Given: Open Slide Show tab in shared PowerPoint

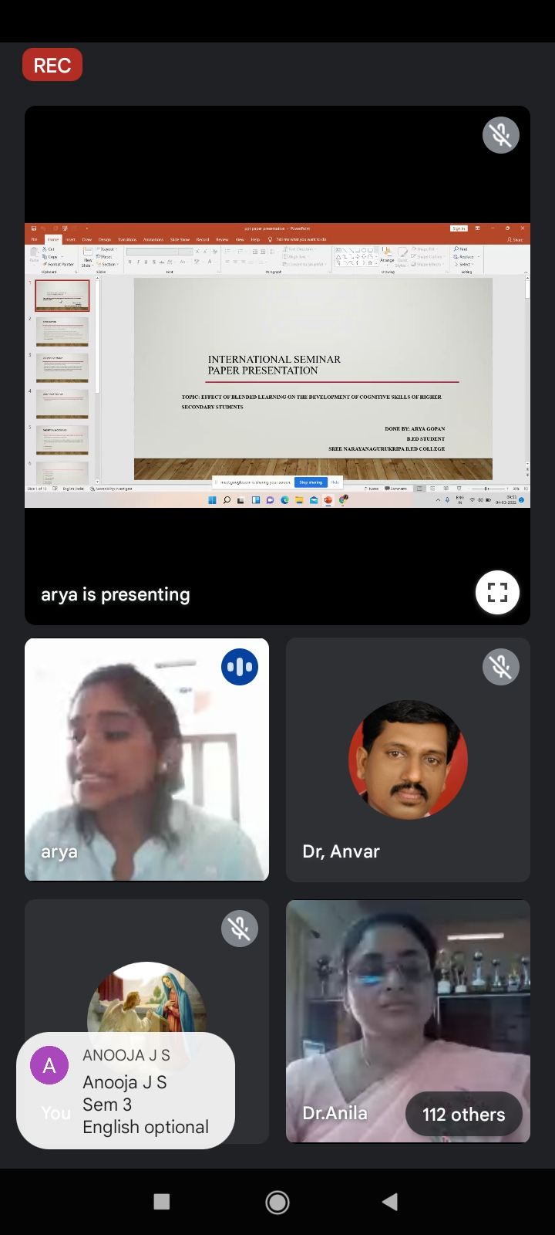Looking at the screenshot, I should pos(180,239).
